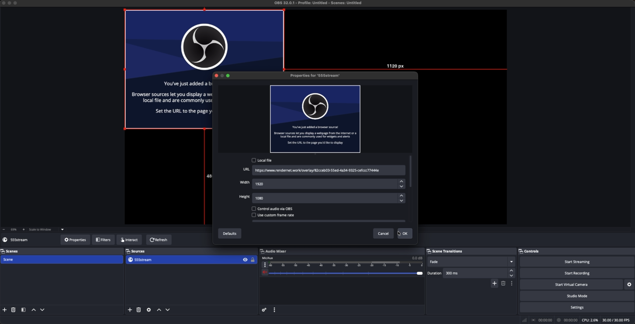Screen dimensions: 635x324
Task: Open advanced audio properties gears icon
Action: tap(264, 310)
